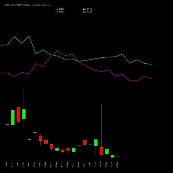The width and height of the screenshot is (173, 173).
Task: Click the 20 Jan date label
Action: pyautogui.click(x=100, y=165)
